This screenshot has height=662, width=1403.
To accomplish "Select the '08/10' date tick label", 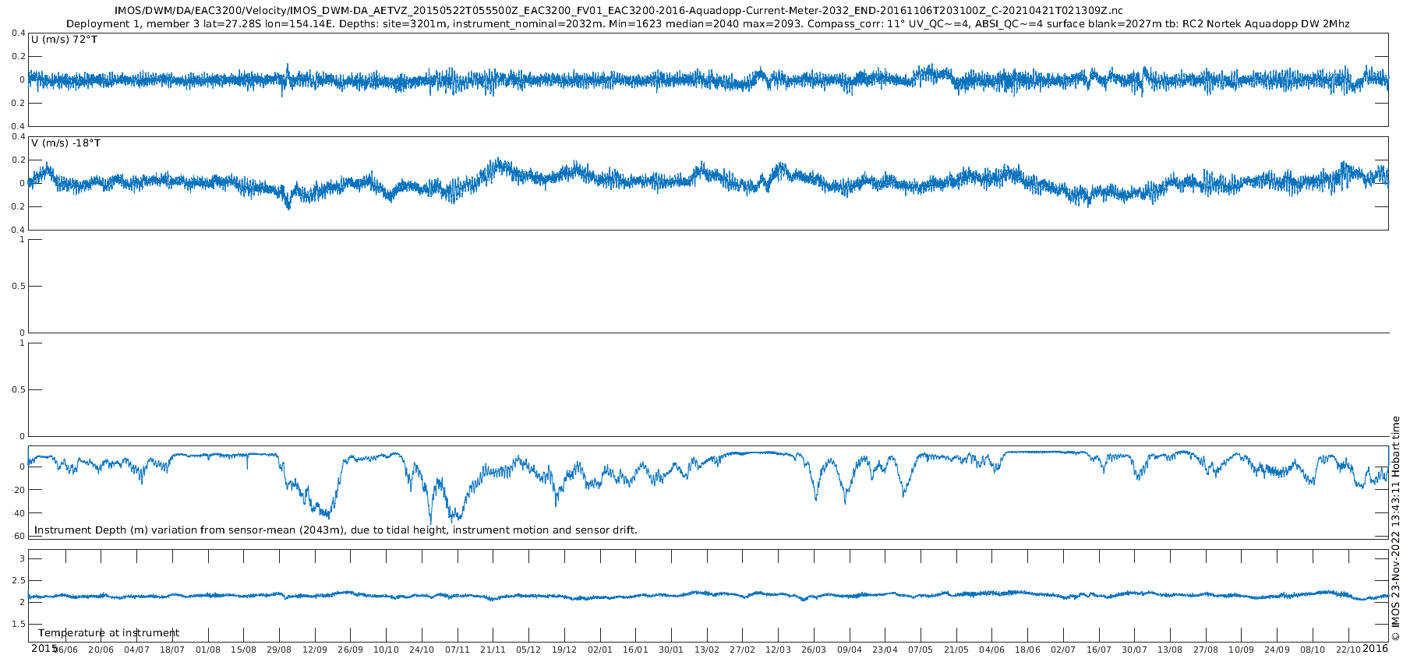I will coord(1313,650).
